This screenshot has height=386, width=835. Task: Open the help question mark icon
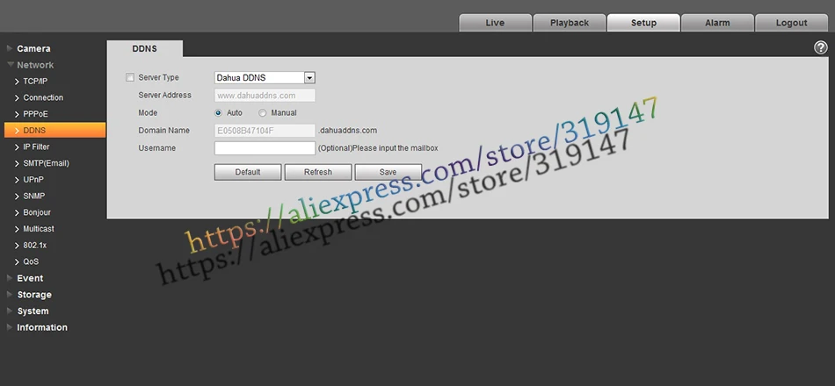click(x=821, y=48)
